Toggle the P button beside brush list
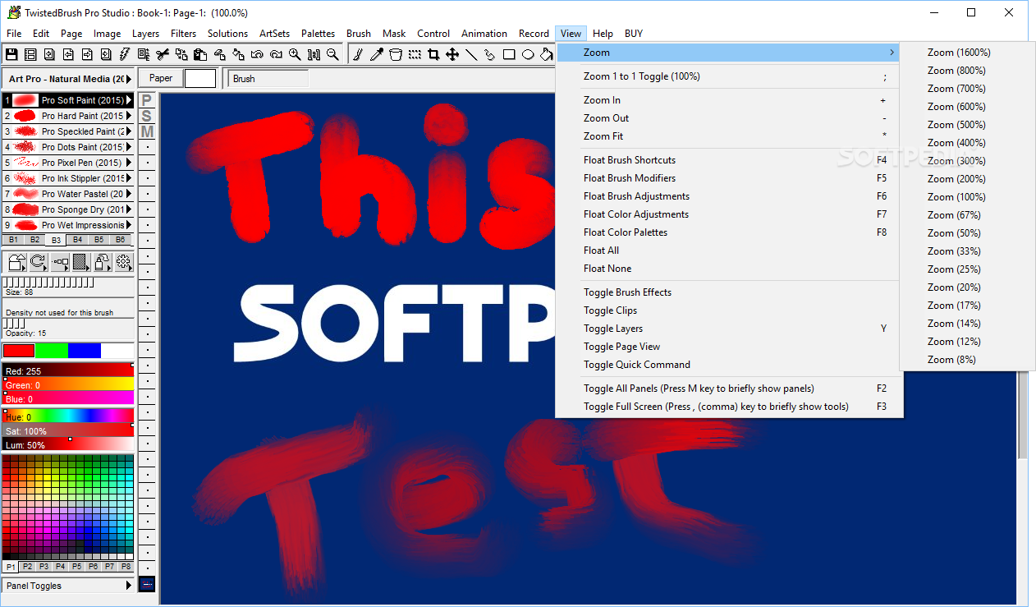The height and width of the screenshot is (607, 1036). click(x=147, y=100)
